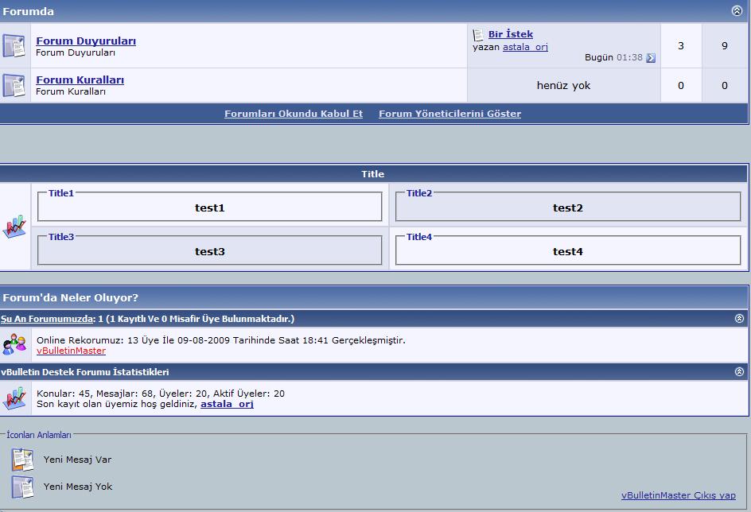Open the Bir İstek thread
Screen dimensions: 751x512
[510, 34]
